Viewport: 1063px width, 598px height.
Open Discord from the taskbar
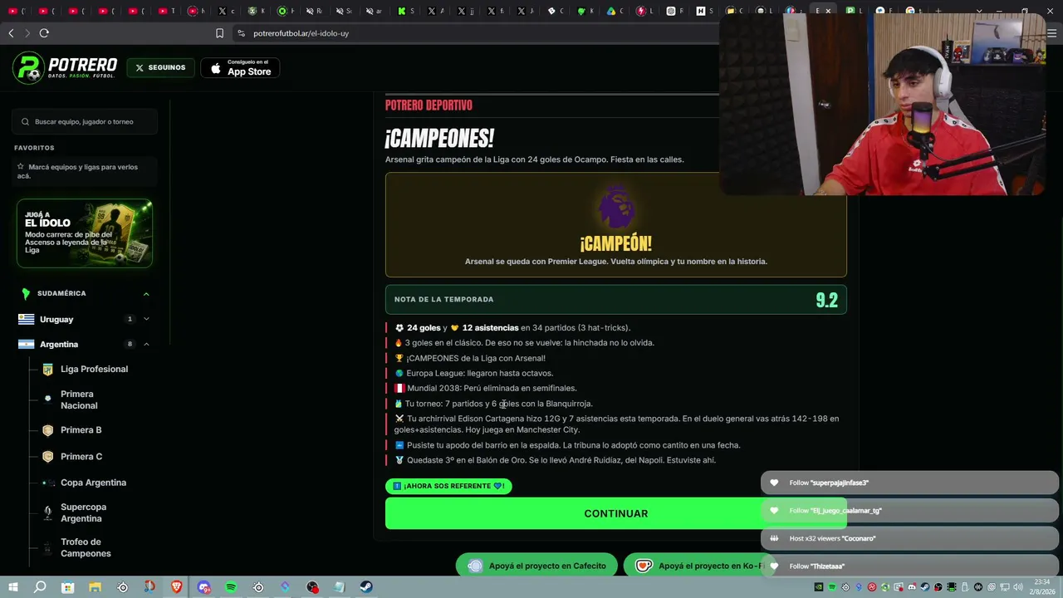pos(203,587)
